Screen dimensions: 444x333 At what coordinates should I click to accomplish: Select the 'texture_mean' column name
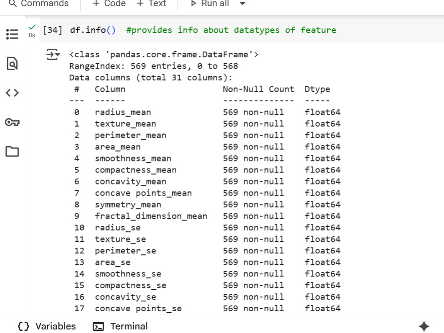click(x=126, y=124)
